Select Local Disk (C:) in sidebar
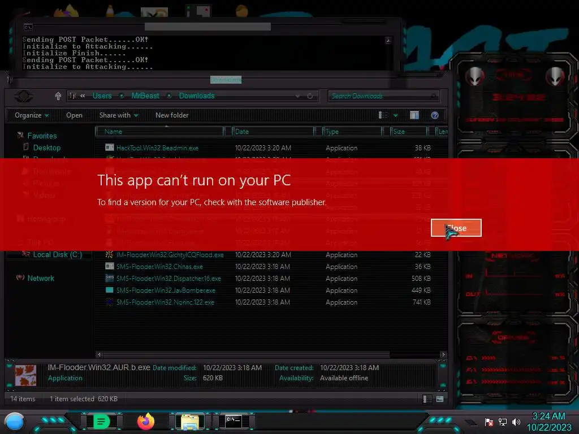This screenshot has height=434, width=579. click(x=57, y=255)
